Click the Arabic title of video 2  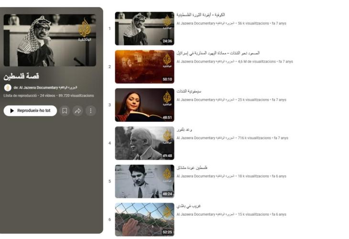(x=218, y=53)
